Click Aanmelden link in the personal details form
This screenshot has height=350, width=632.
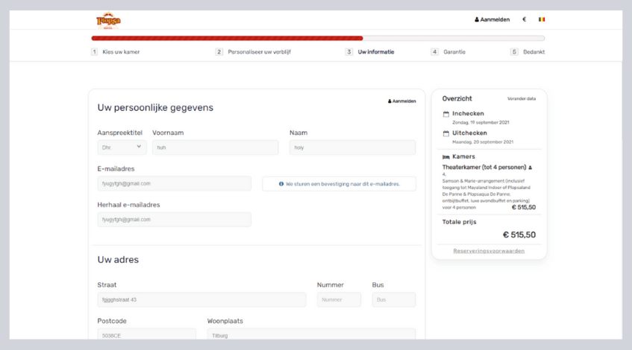pos(402,101)
